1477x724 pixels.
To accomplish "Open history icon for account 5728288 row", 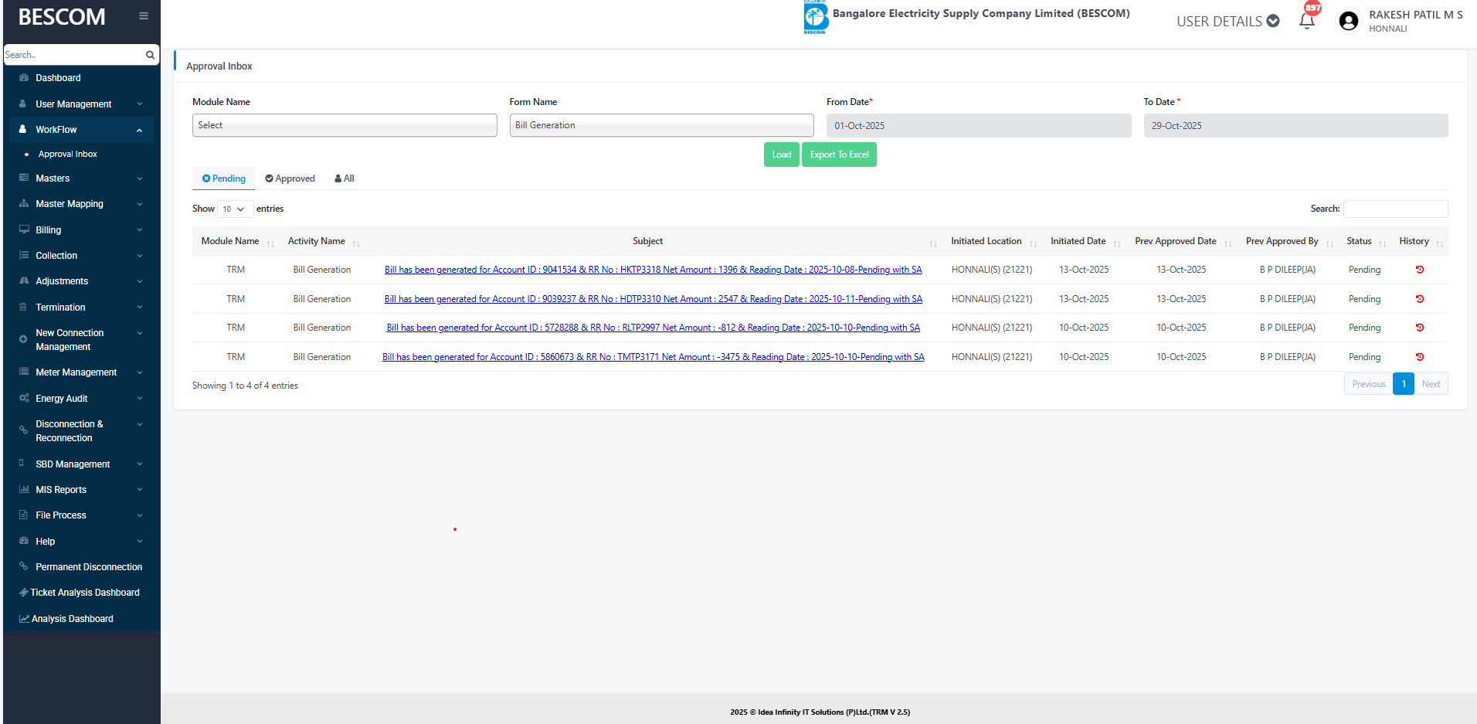I will [x=1419, y=328].
